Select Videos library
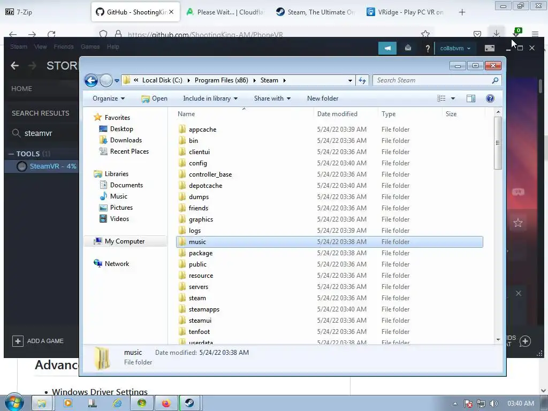548x411 pixels. point(119,219)
